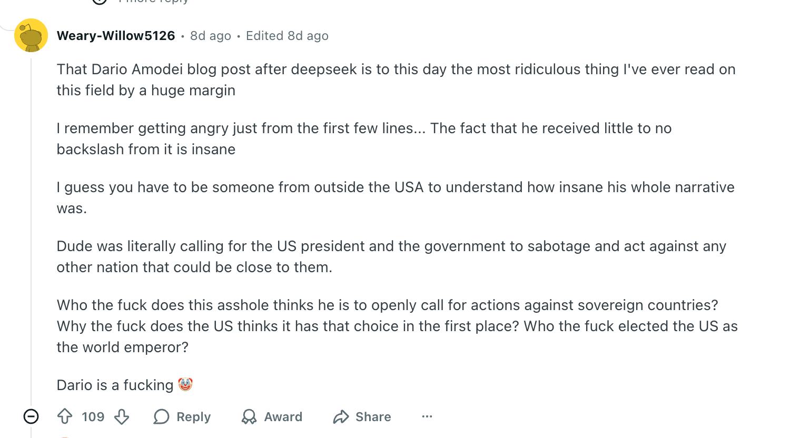Downvote the comment by Weary-Willow5126

tap(122, 416)
